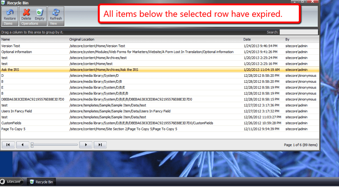Focus the Search input field
339x187 pixels.
(x=299, y=32)
